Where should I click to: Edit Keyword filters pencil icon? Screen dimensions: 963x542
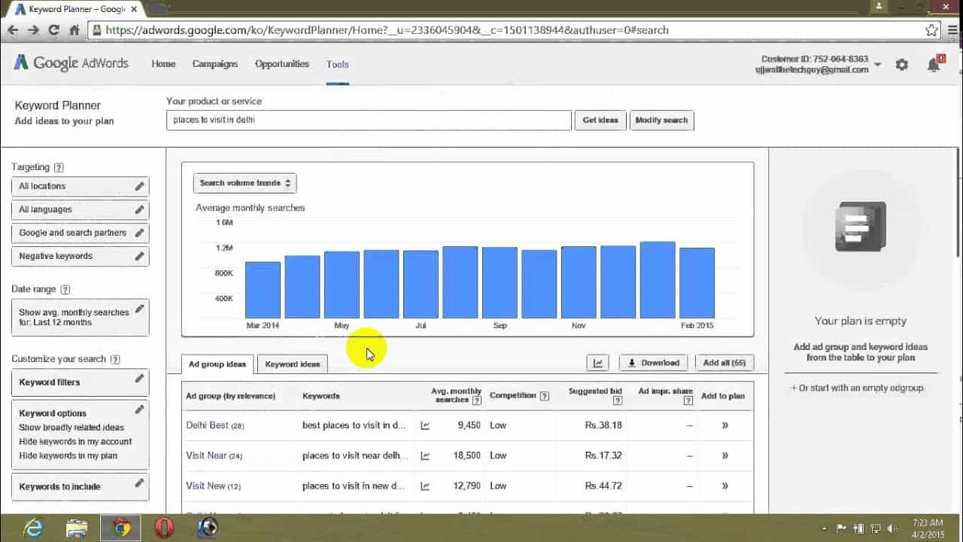coord(139,379)
